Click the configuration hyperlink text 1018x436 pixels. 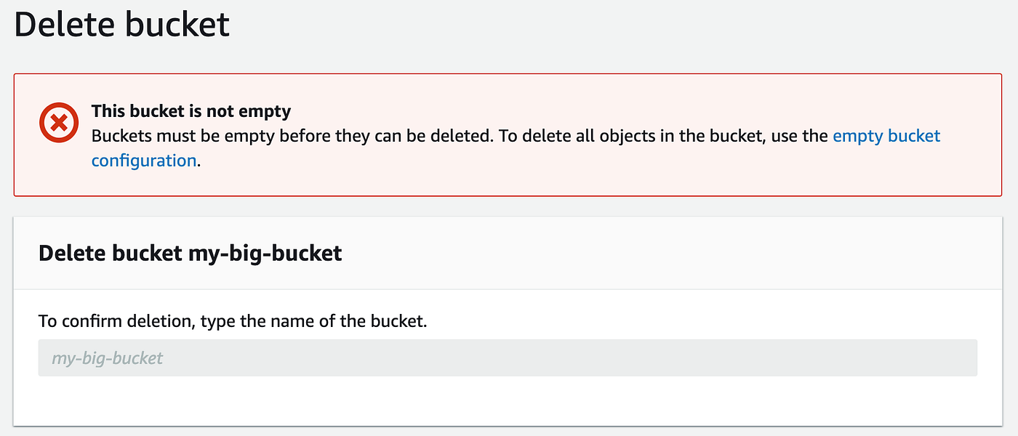click(x=143, y=160)
